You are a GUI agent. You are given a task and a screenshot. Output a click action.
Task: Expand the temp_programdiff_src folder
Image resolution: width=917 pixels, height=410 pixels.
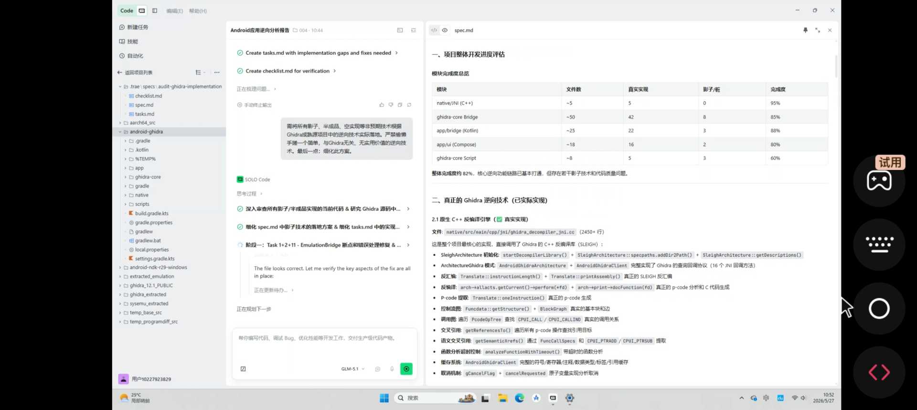(x=120, y=322)
